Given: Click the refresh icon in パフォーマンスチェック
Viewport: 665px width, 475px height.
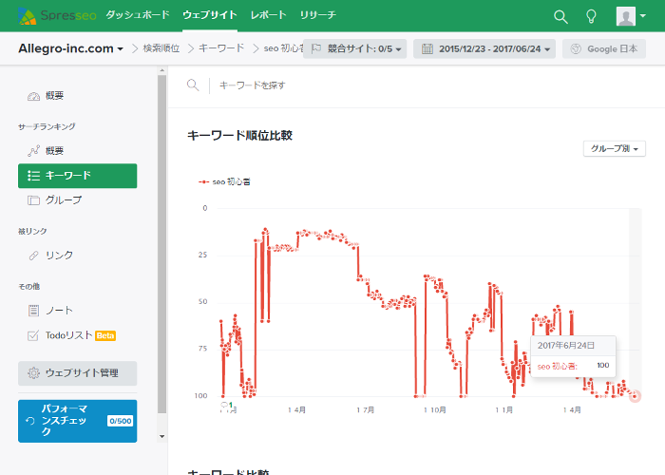Looking at the screenshot, I should 30,421.
